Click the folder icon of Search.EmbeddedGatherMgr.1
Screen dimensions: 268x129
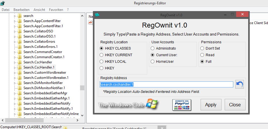click(x=20, y=98)
